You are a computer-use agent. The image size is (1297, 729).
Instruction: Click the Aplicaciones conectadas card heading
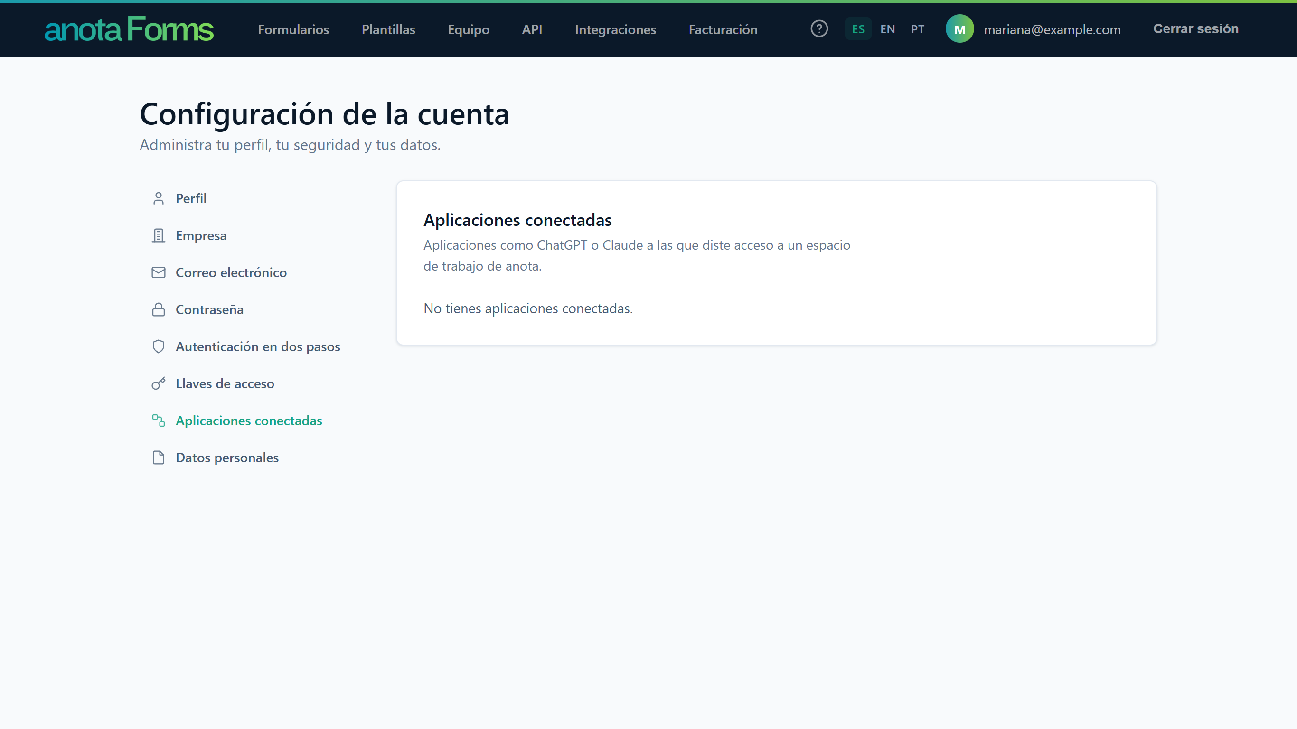pyautogui.click(x=517, y=220)
